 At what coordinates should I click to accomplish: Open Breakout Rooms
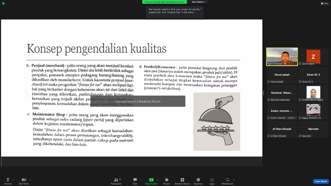(x=183, y=181)
